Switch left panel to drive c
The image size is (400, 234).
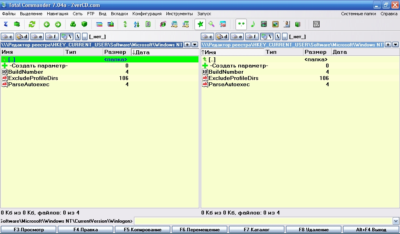coord(7,37)
